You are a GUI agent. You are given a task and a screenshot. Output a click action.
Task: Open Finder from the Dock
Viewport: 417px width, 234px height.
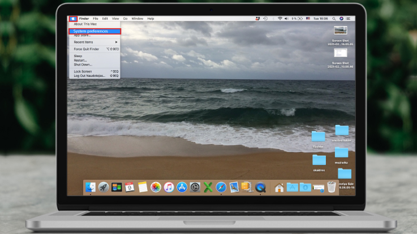point(90,187)
